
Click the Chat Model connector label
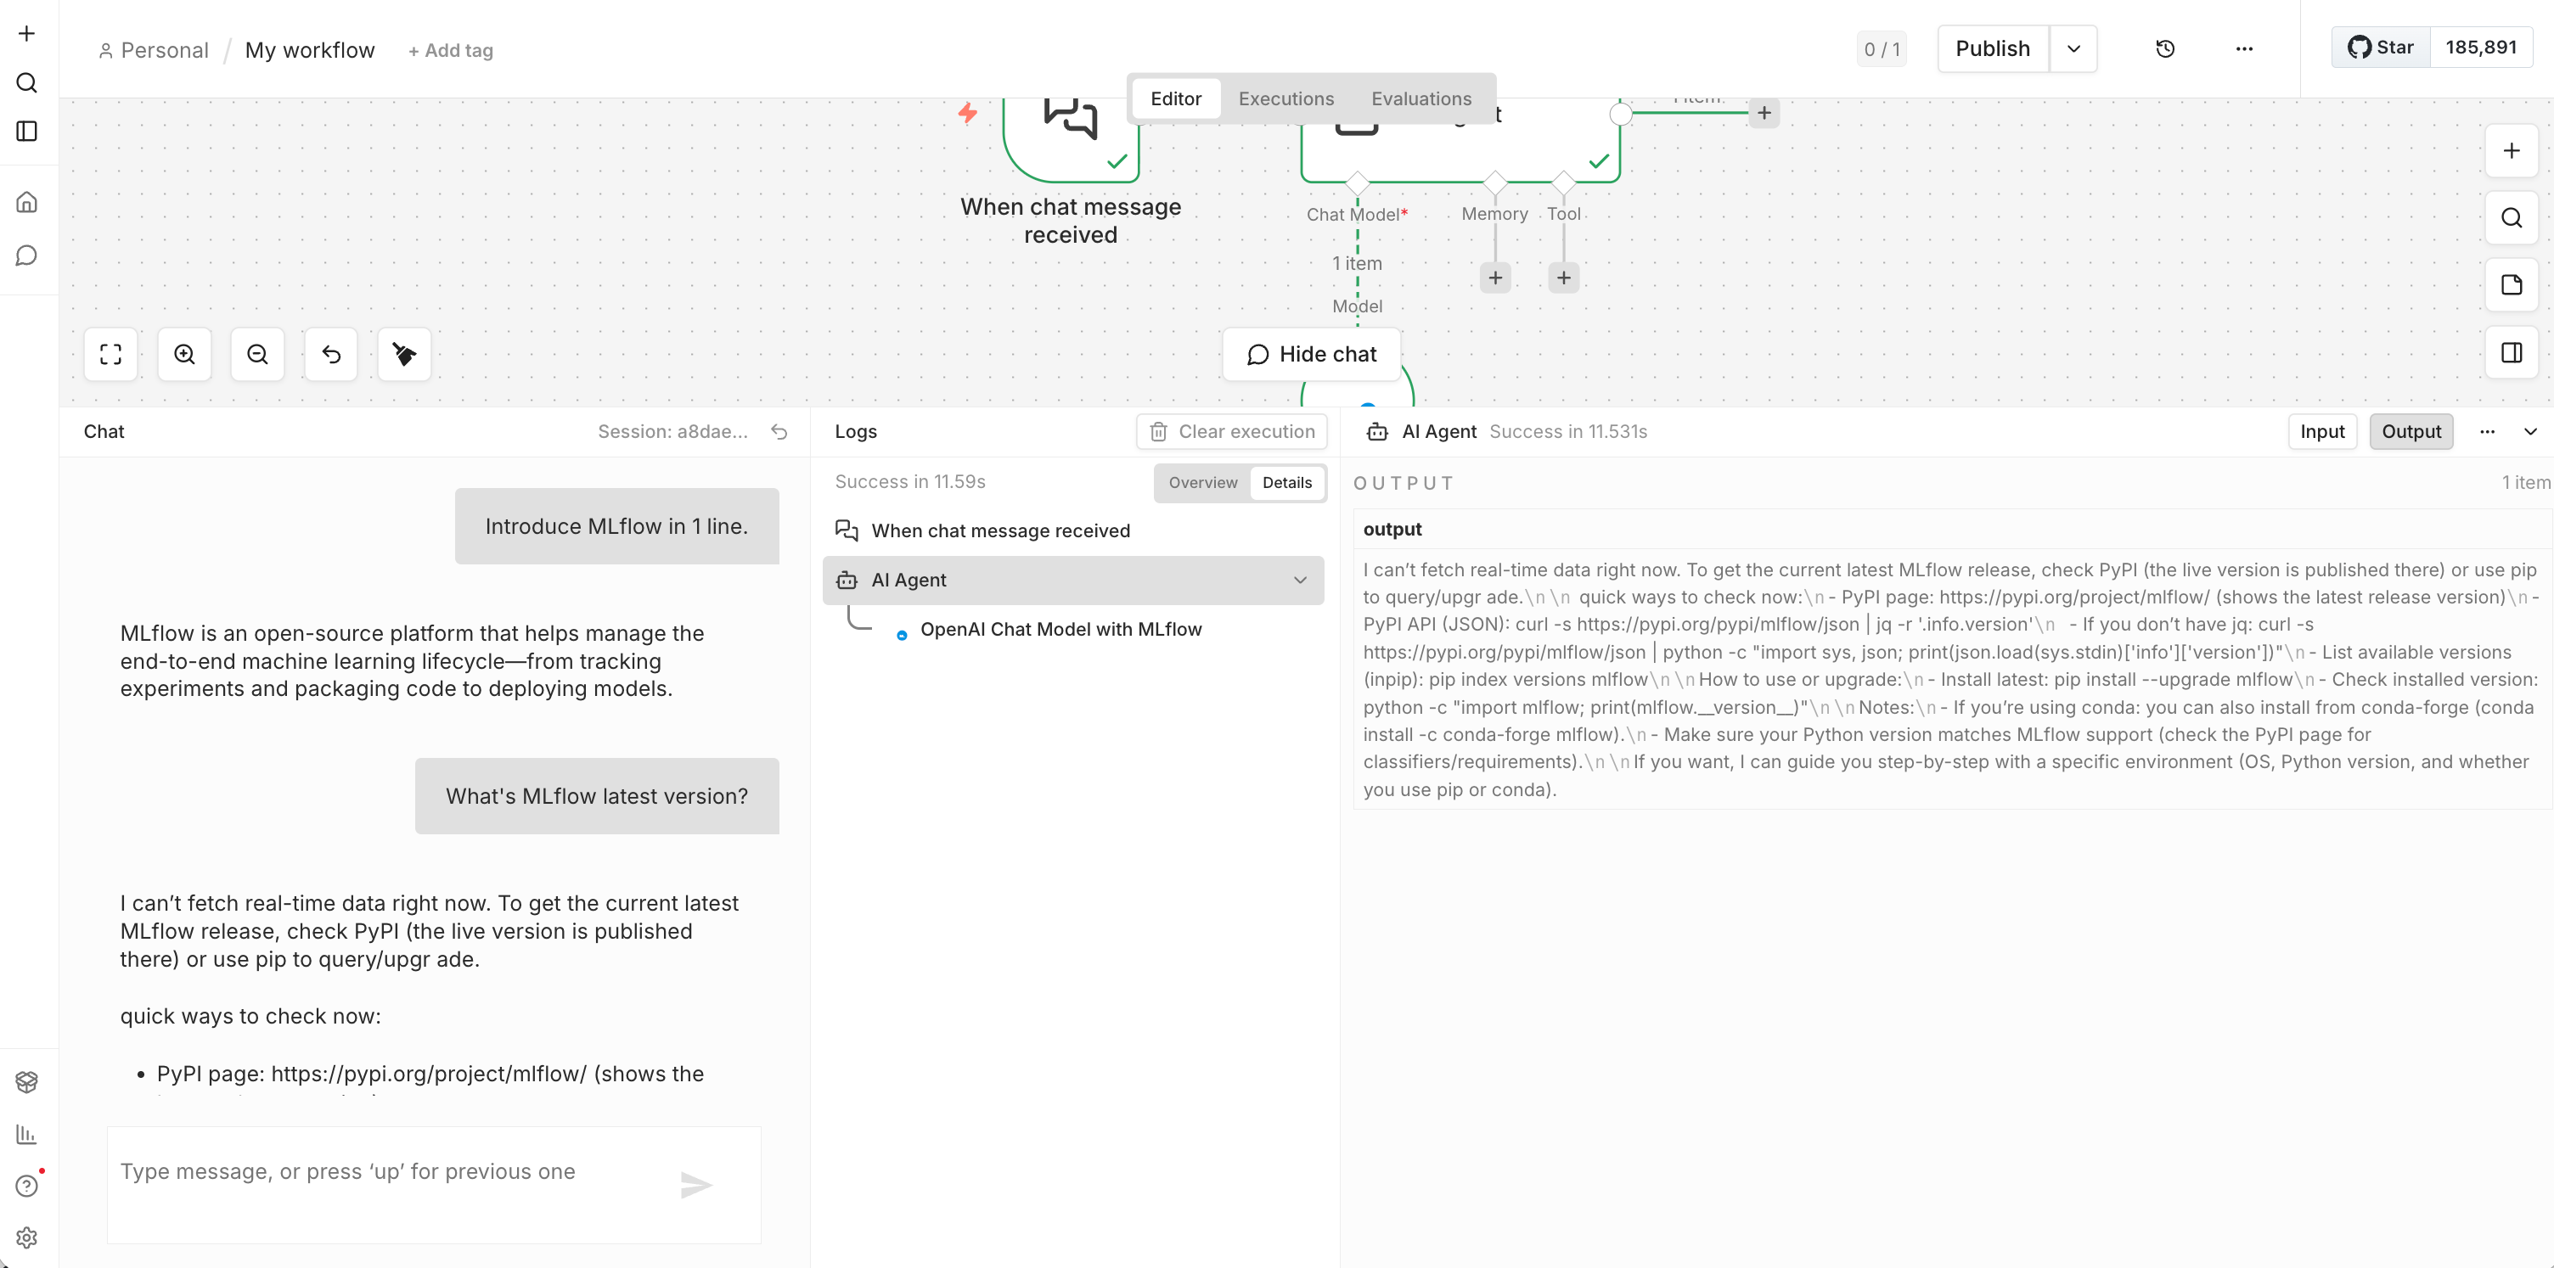pyautogui.click(x=1356, y=214)
